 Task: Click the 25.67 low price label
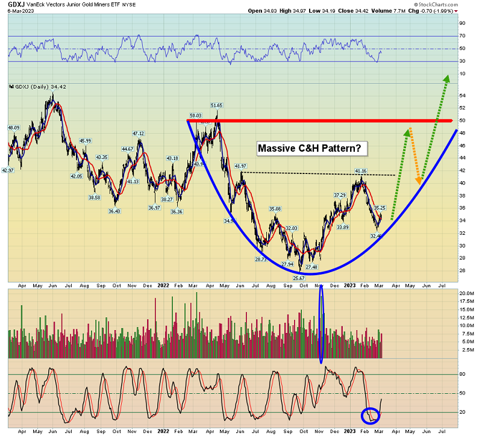tap(299, 278)
